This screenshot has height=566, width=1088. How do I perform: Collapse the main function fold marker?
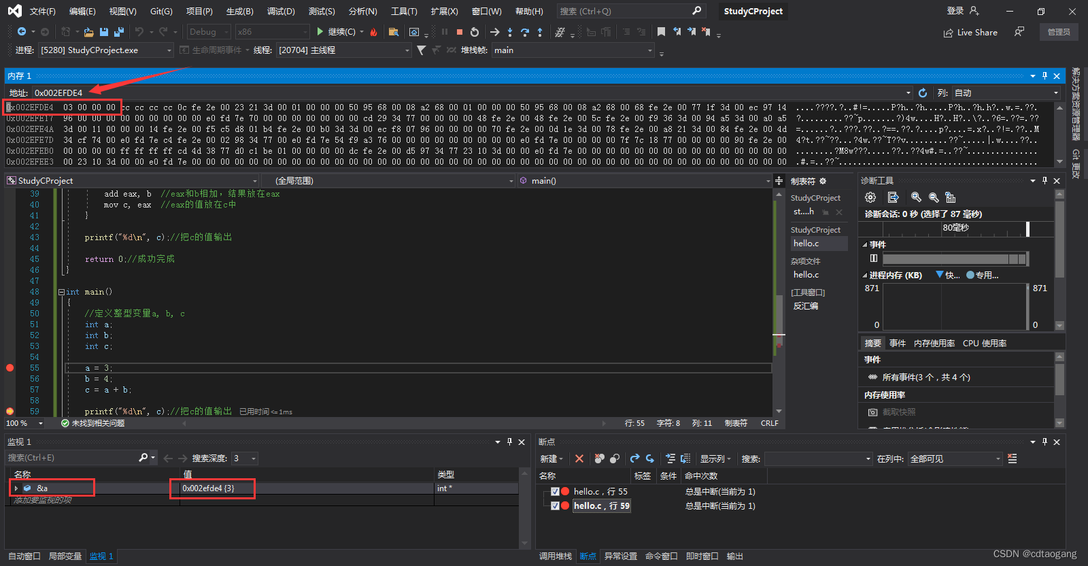coord(61,292)
